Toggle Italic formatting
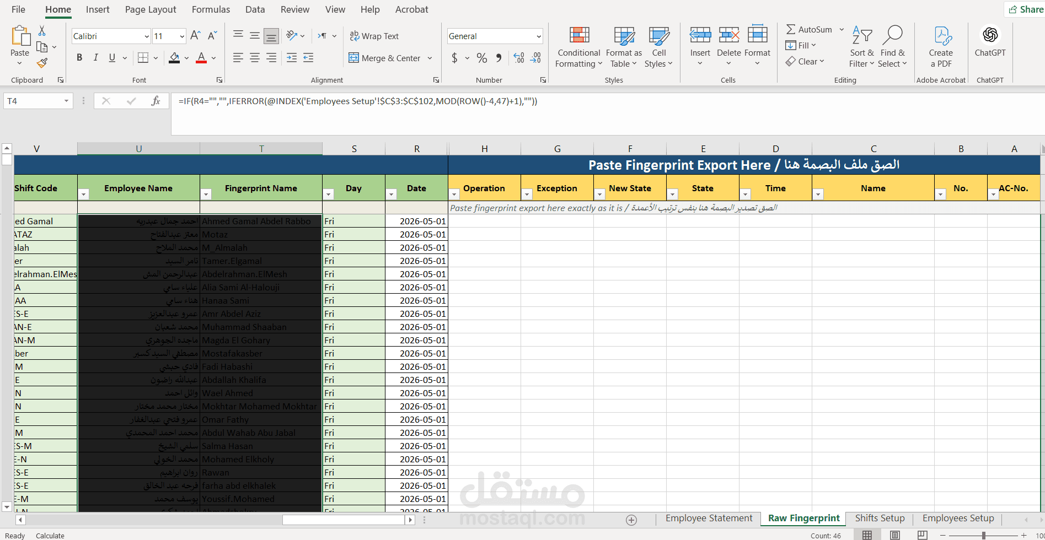1045x540 pixels. tap(95, 58)
